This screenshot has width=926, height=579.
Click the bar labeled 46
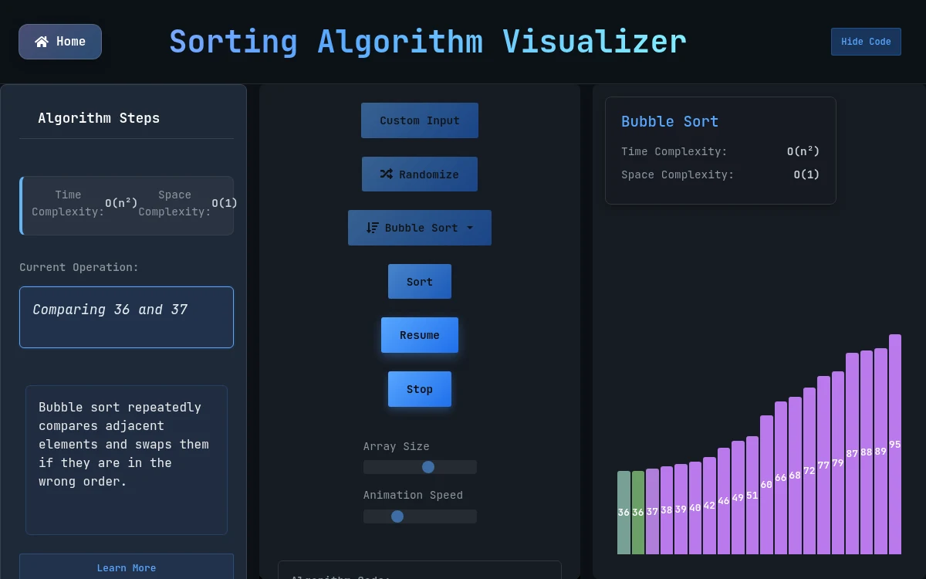(x=724, y=501)
